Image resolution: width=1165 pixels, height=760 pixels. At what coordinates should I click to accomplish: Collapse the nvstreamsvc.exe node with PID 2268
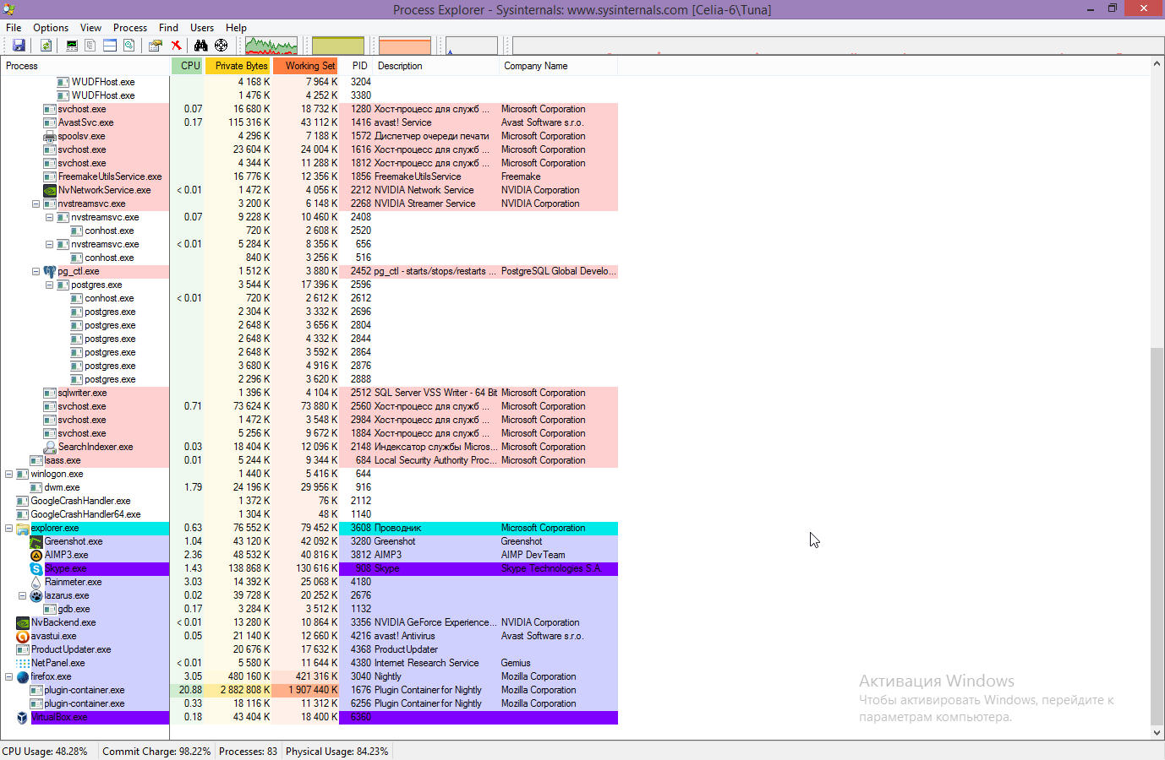(x=36, y=204)
